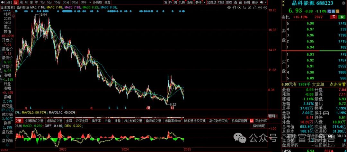
Task: Select the 陆股通持股变化 tab
Action: pyautogui.click(x=195, y=121)
